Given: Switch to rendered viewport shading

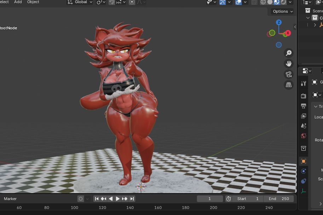Looking at the screenshot, I should (x=283, y=2).
